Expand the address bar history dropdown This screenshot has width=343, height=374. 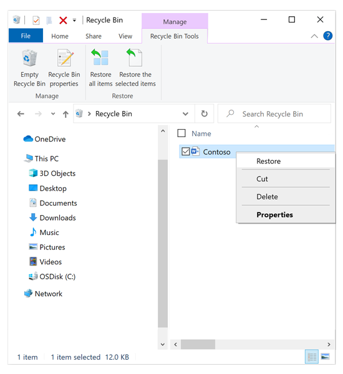[185, 114]
